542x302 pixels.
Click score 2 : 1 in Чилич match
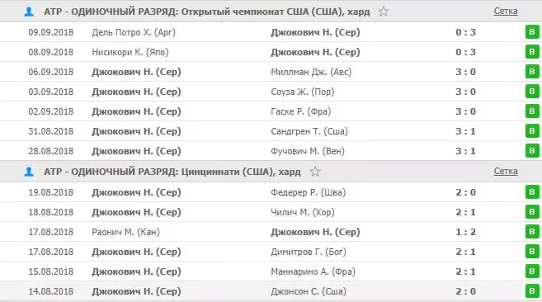coord(465,212)
